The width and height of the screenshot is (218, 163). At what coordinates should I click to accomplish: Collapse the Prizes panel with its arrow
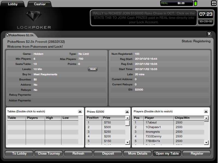[127, 112]
